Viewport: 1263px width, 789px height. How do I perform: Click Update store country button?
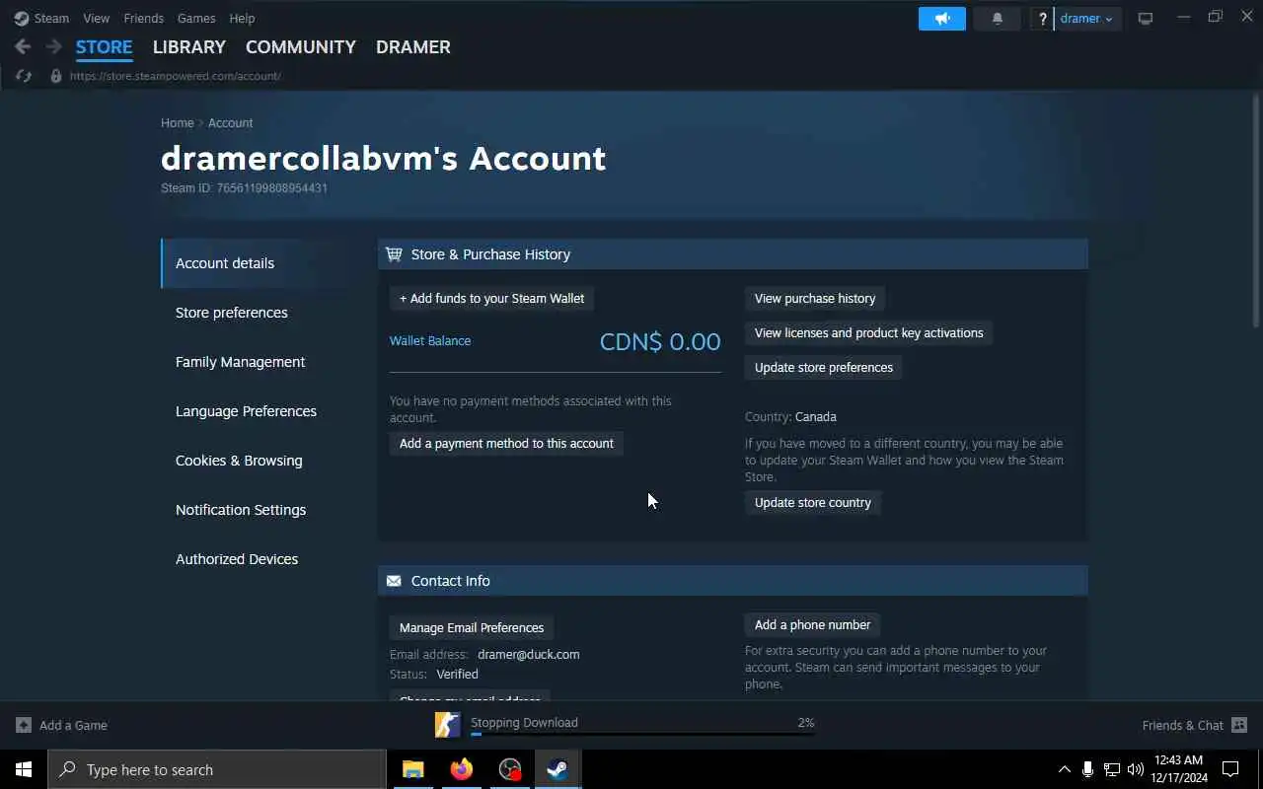(813, 502)
